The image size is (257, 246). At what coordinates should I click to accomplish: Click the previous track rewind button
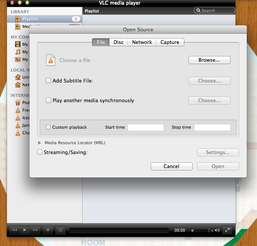point(14,230)
